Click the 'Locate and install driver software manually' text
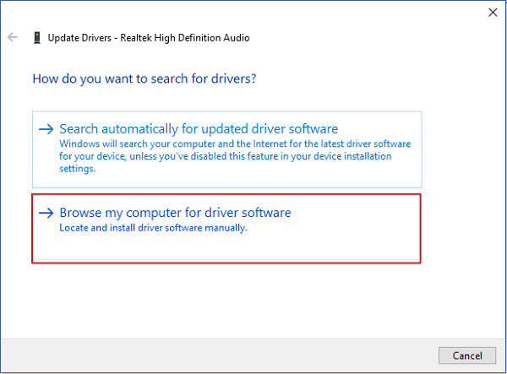 click(x=153, y=228)
